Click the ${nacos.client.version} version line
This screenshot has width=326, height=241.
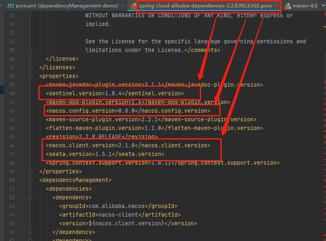tap(128, 223)
